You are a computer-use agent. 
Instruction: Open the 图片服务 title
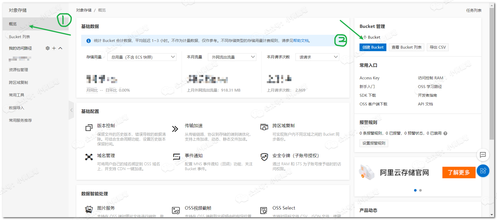[x=106, y=208]
